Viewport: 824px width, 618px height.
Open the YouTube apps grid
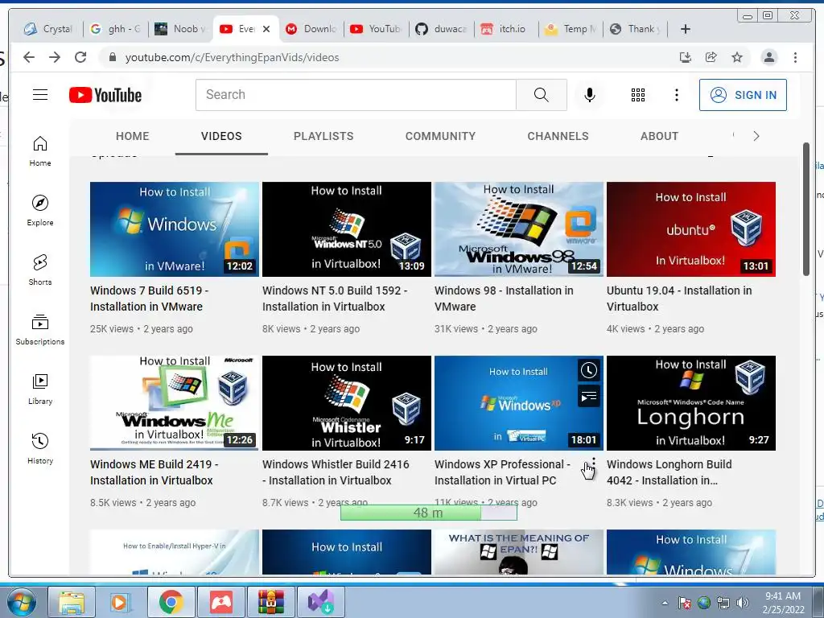(x=638, y=95)
